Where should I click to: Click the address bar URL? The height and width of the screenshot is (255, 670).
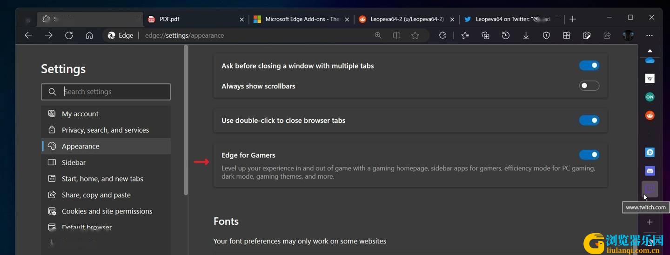185,35
